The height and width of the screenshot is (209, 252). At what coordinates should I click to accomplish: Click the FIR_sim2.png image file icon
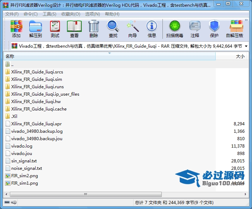click(7, 176)
